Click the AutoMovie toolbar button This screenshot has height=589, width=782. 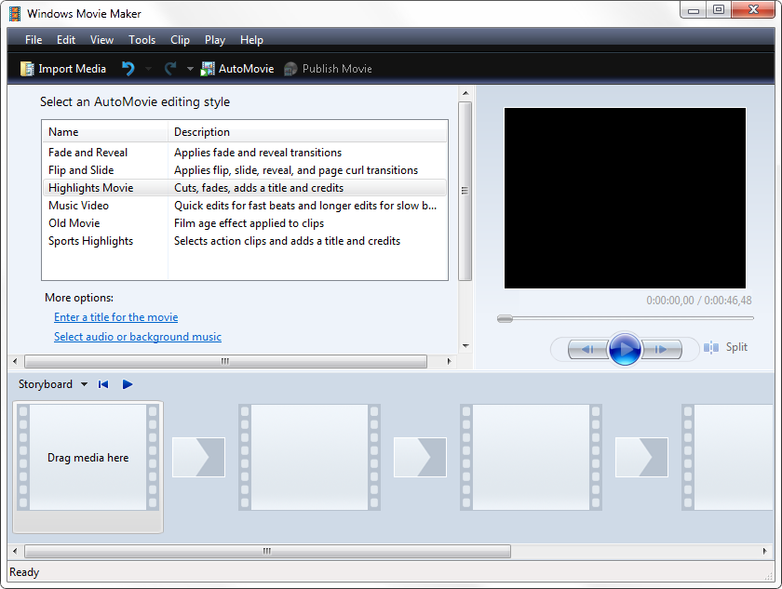[x=237, y=69]
